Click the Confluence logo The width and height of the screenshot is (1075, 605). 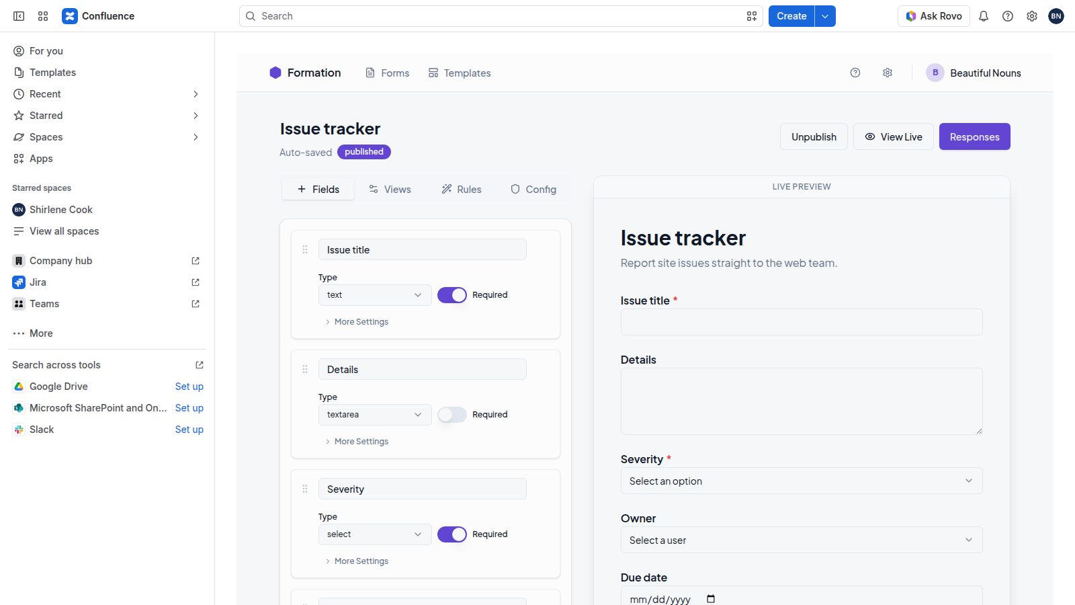click(x=98, y=16)
